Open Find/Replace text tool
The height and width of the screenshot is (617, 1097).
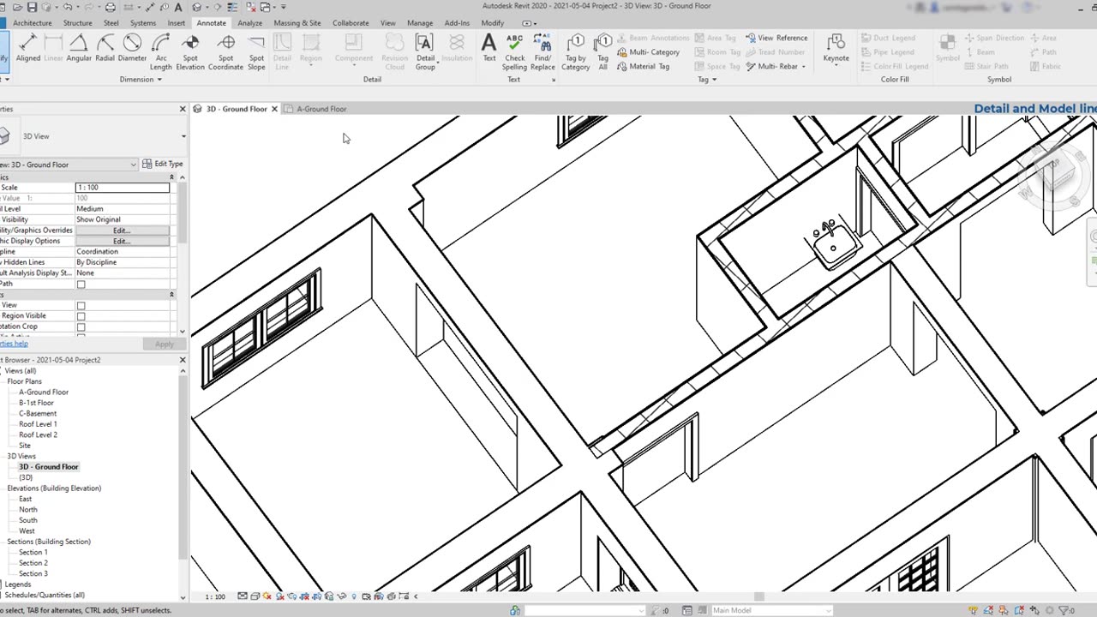pos(543,52)
